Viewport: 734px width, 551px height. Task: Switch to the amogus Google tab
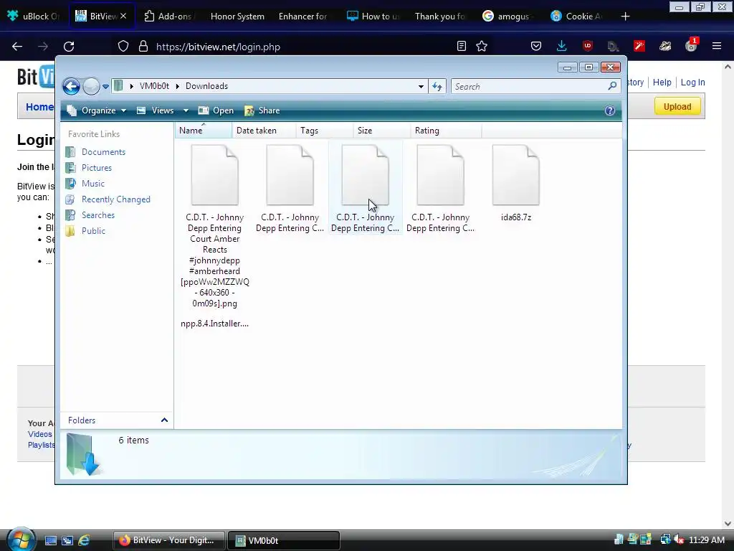coord(508,17)
